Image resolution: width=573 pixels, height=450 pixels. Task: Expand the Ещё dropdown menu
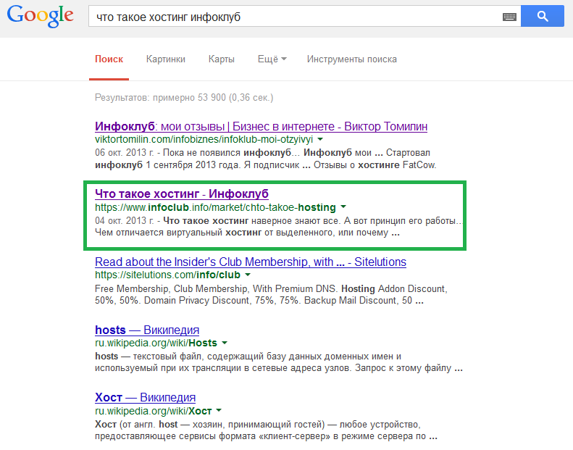click(x=272, y=59)
